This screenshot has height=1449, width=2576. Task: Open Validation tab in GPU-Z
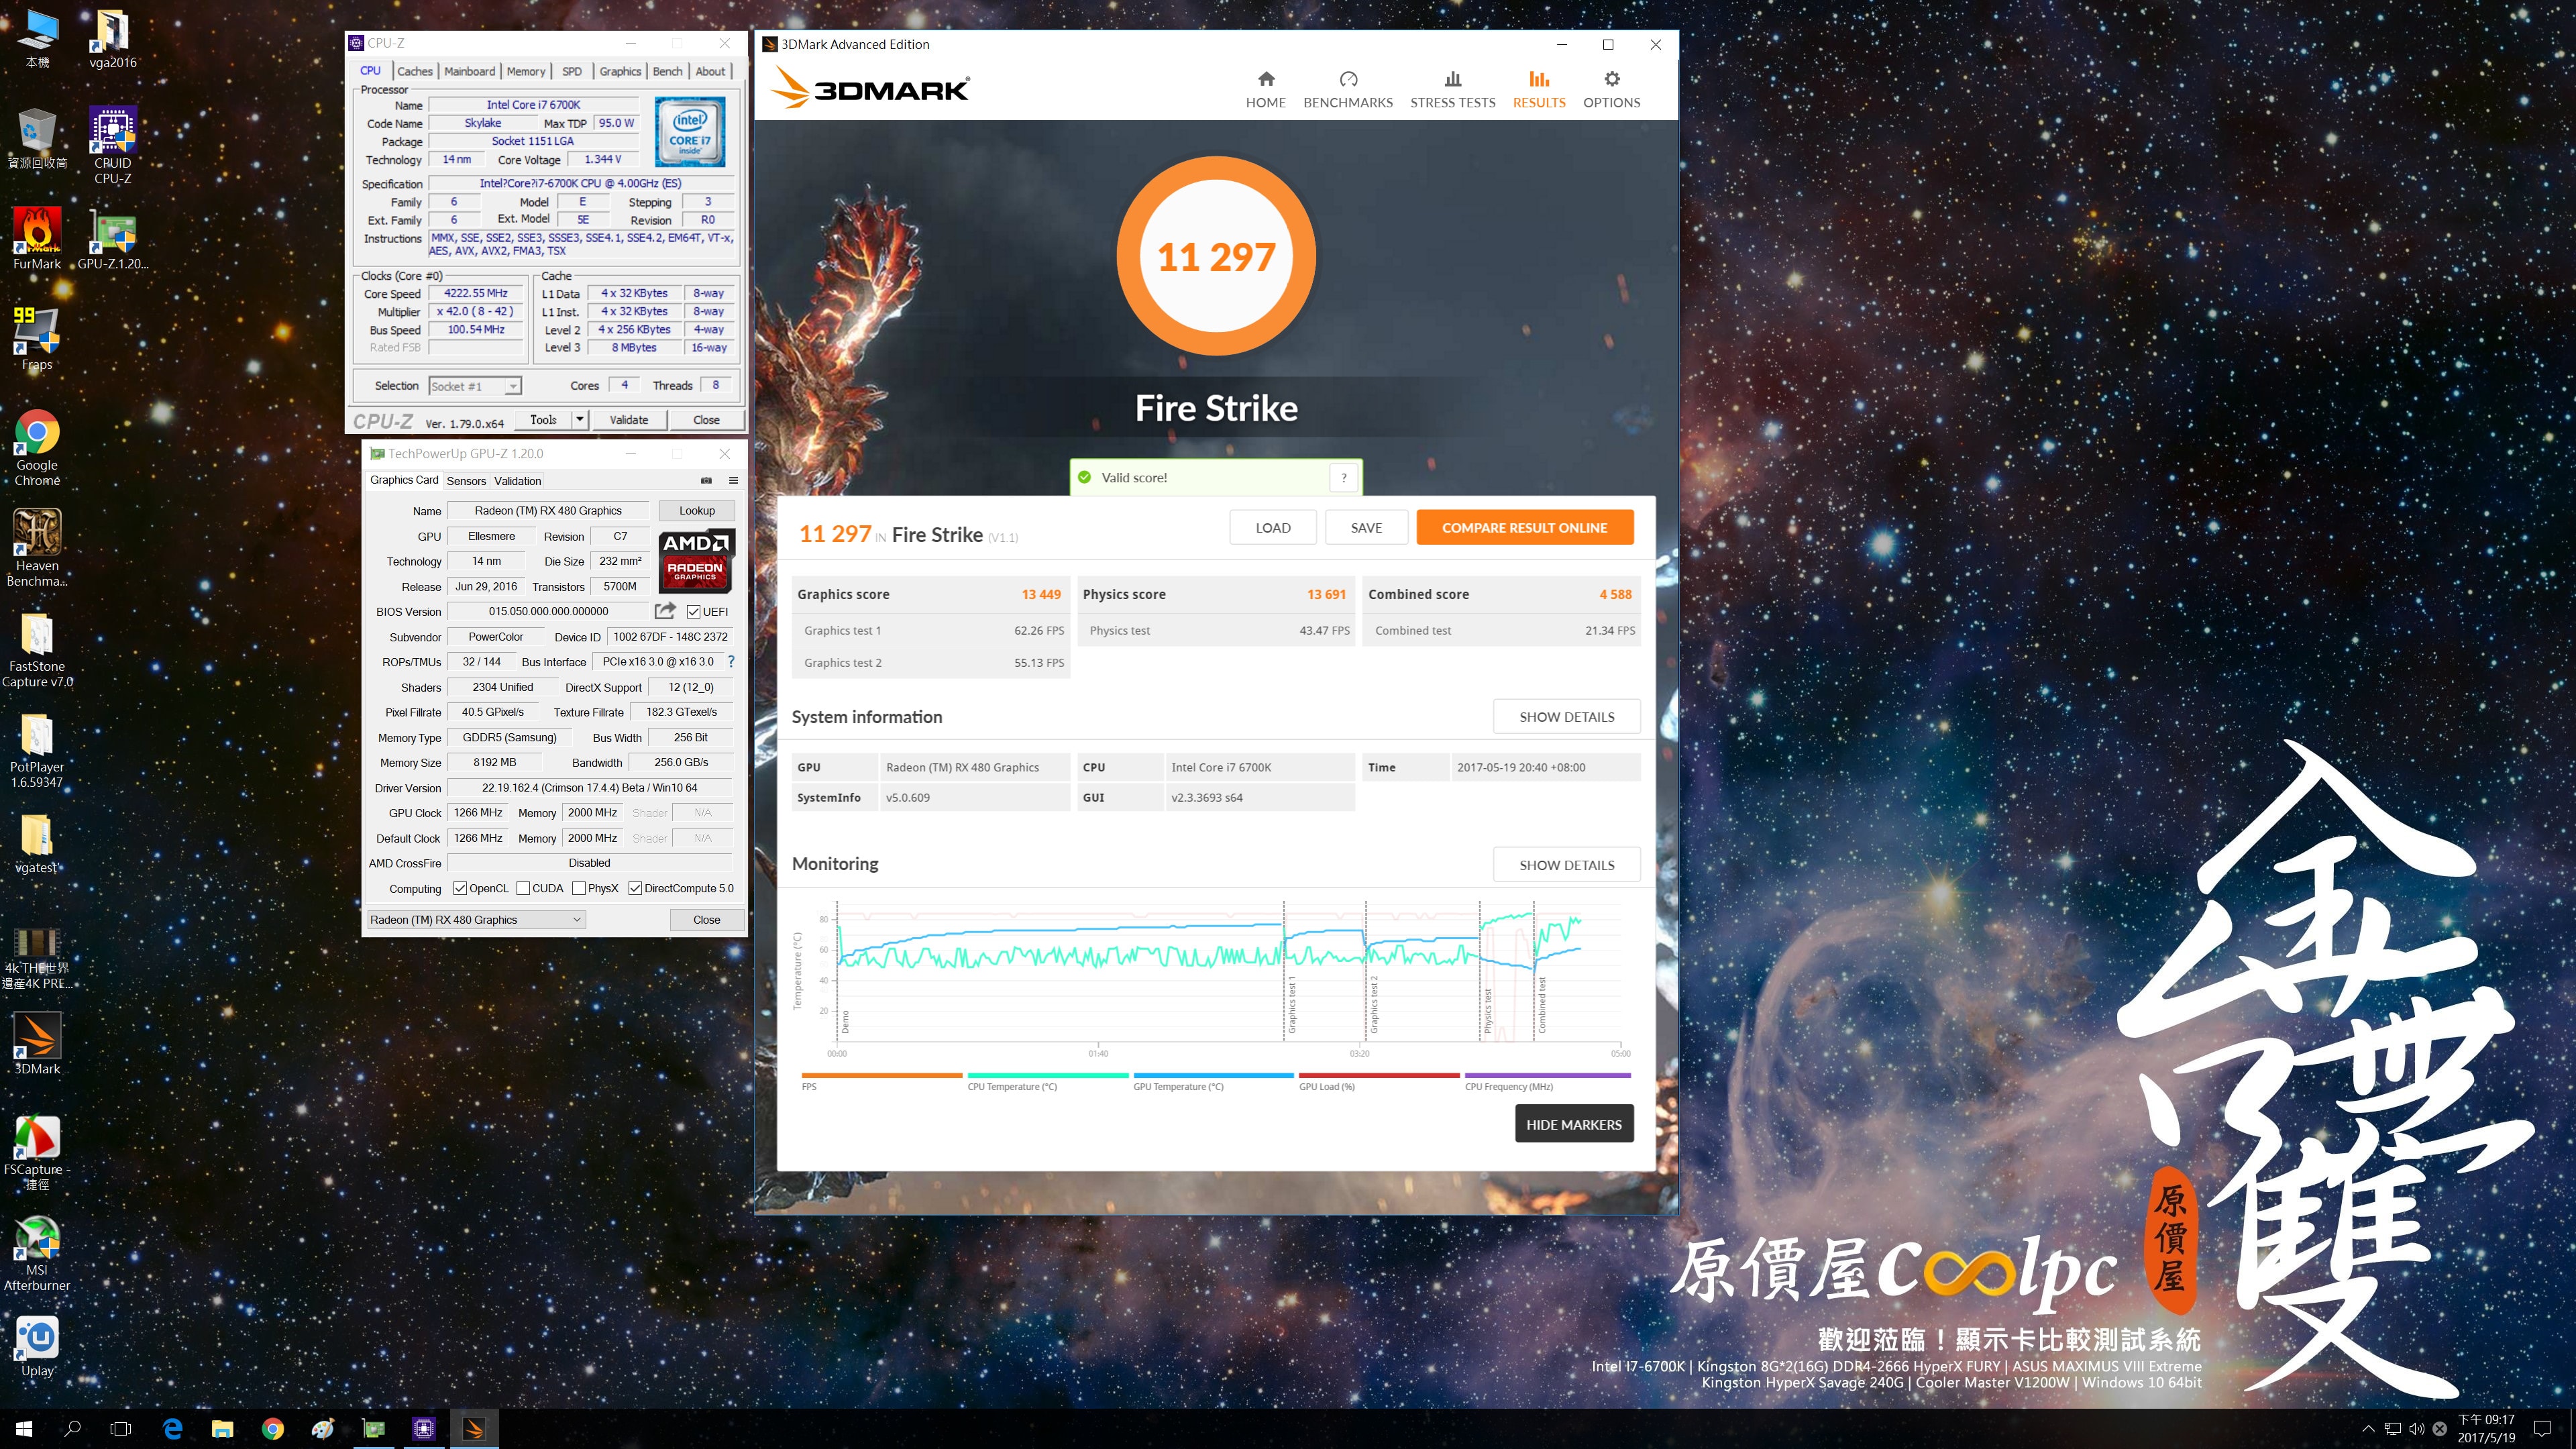[x=517, y=481]
